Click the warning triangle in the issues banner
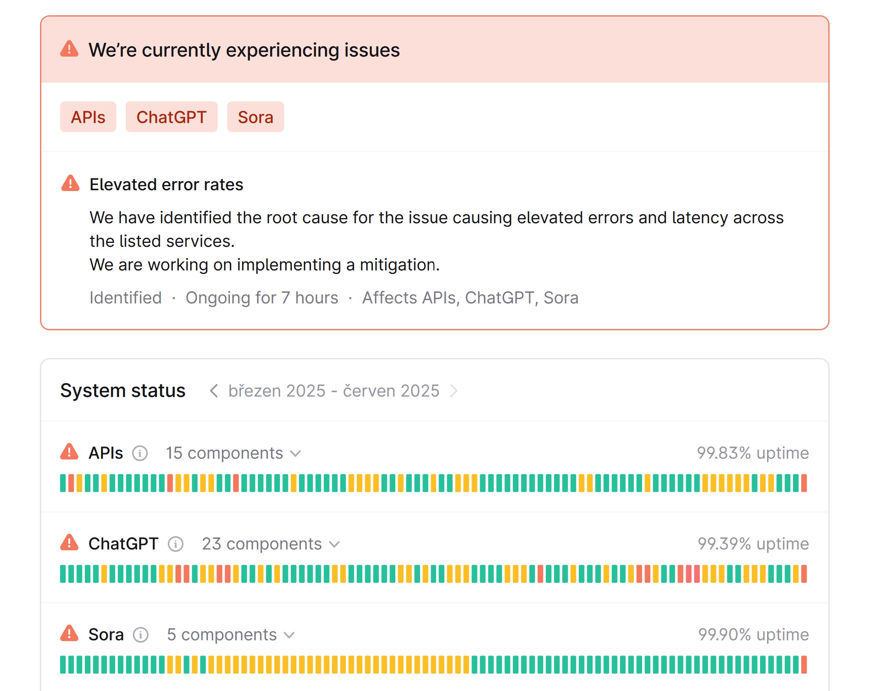This screenshot has height=691, width=870. coord(70,49)
